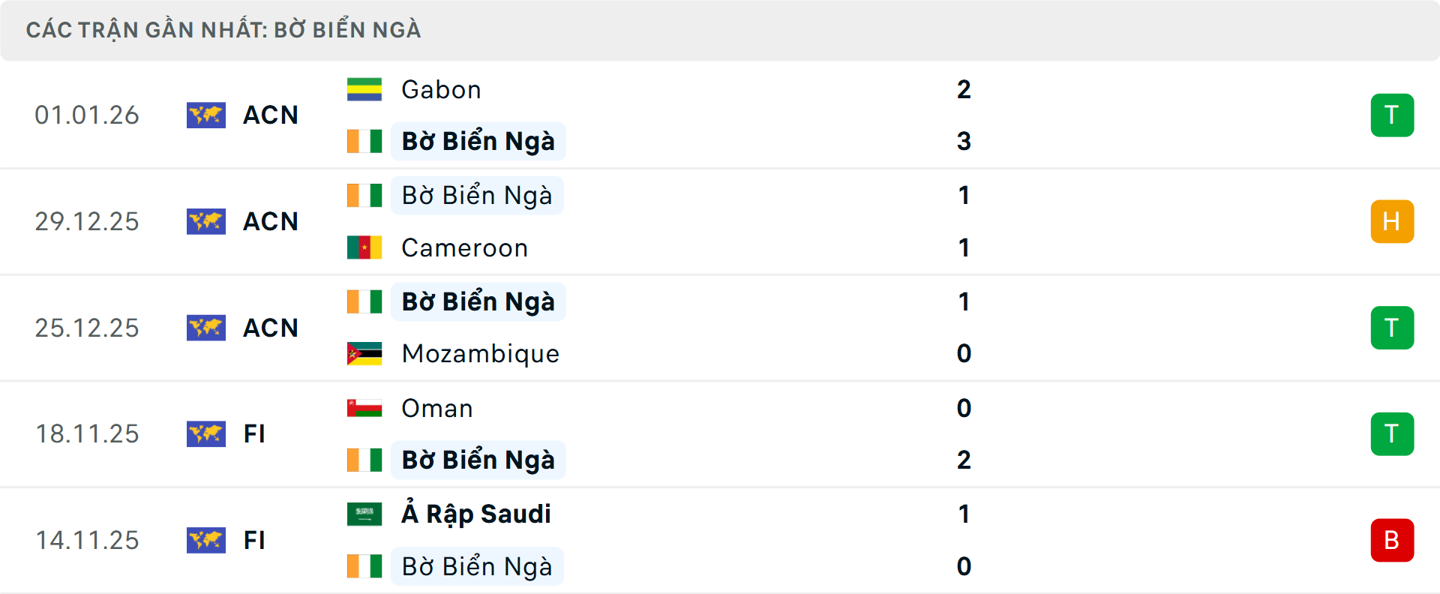This screenshot has height=594, width=1440.
Task: Click the Gabon flag icon
Action: pos(364,89)
